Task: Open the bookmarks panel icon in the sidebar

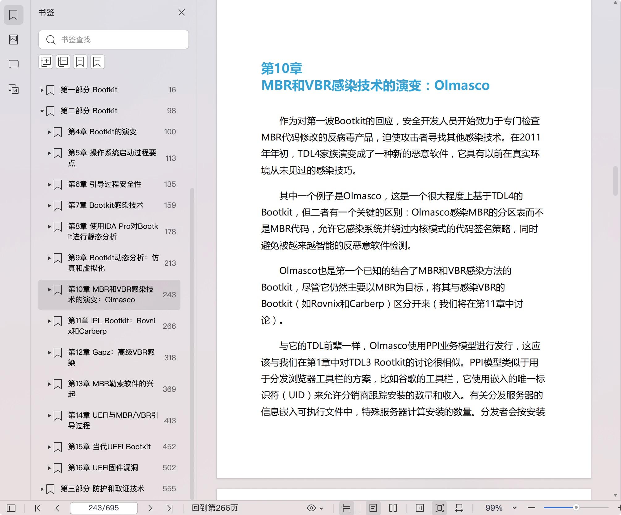Action: [x=13, y=15]
